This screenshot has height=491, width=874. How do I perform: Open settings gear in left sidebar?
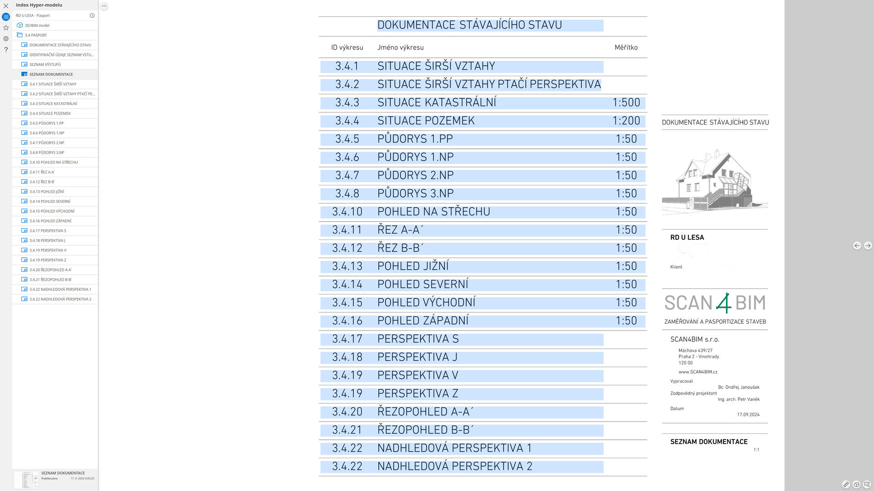[x=6, y=39]
